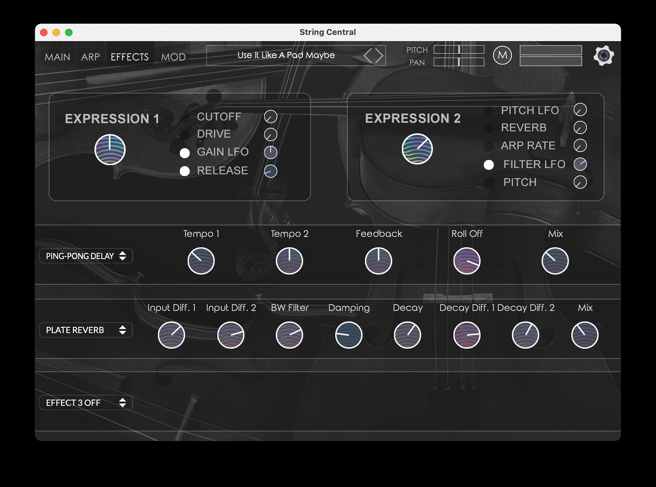Click the reverb Damping knob
656x487 pixels.
click(349, 335)
